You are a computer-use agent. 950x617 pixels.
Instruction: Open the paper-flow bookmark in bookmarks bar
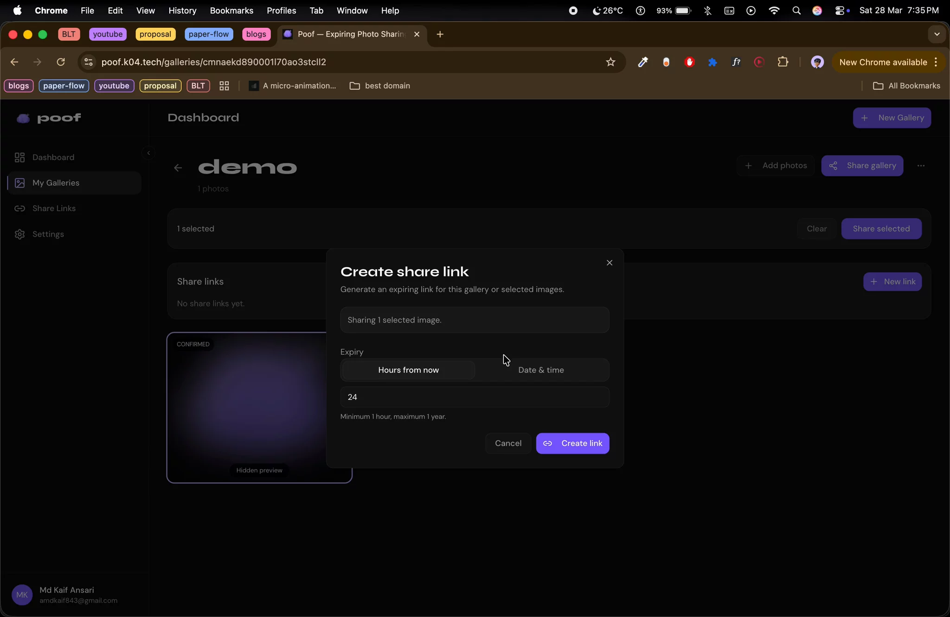pos(64,86)
